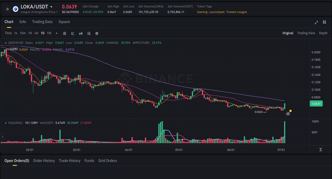Collapse the OHLC info row chevron
Viewport: 332px width, 179px height.
click(x=5, y=42)
